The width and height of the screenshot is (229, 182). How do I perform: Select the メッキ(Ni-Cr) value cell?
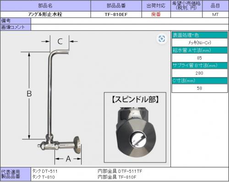tap(200, 43)
